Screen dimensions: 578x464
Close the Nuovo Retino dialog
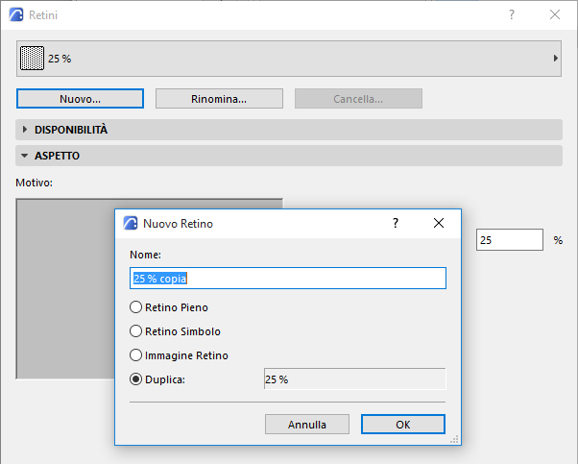[439, 223]
